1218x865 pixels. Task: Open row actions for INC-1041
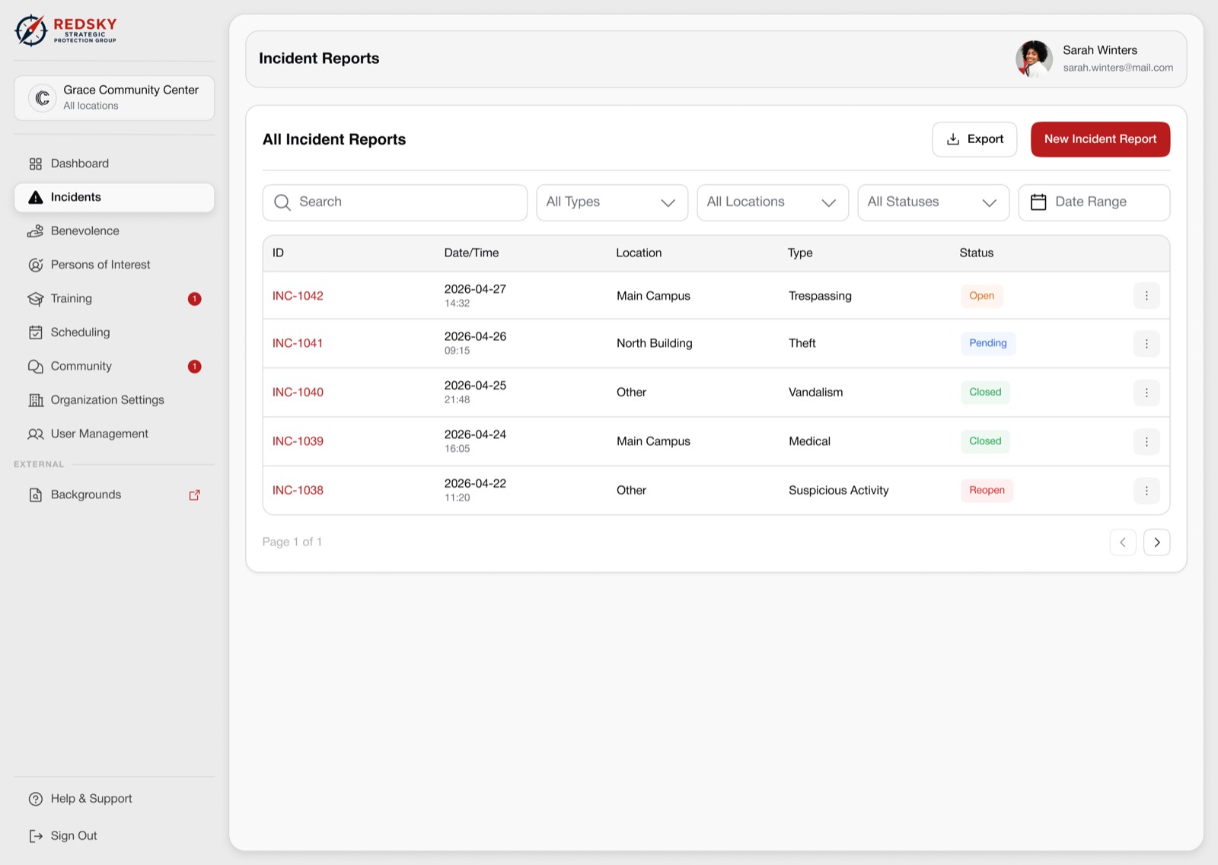tap(1146, 344)
